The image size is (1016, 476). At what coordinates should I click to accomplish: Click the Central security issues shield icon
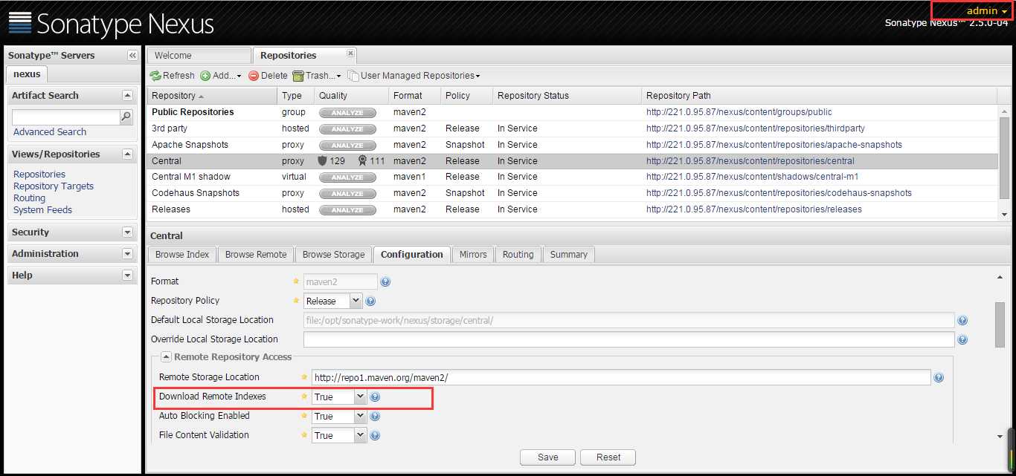(322, 160)
